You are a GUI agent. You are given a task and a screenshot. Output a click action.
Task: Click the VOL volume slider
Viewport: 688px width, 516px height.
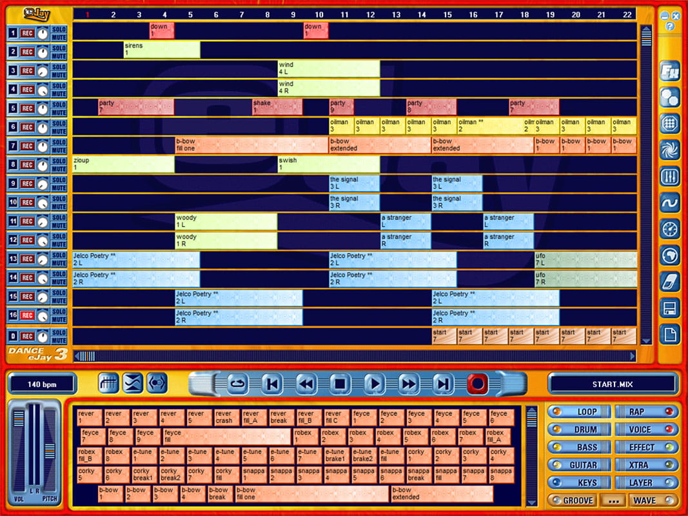[x=19, y=451]
